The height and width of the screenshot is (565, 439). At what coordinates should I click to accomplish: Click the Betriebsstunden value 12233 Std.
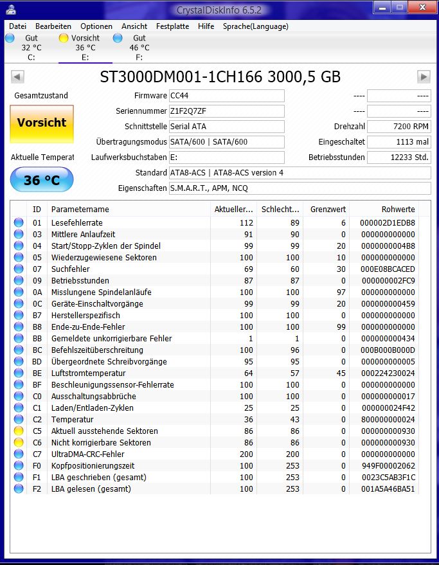click(x=399, y=157)
